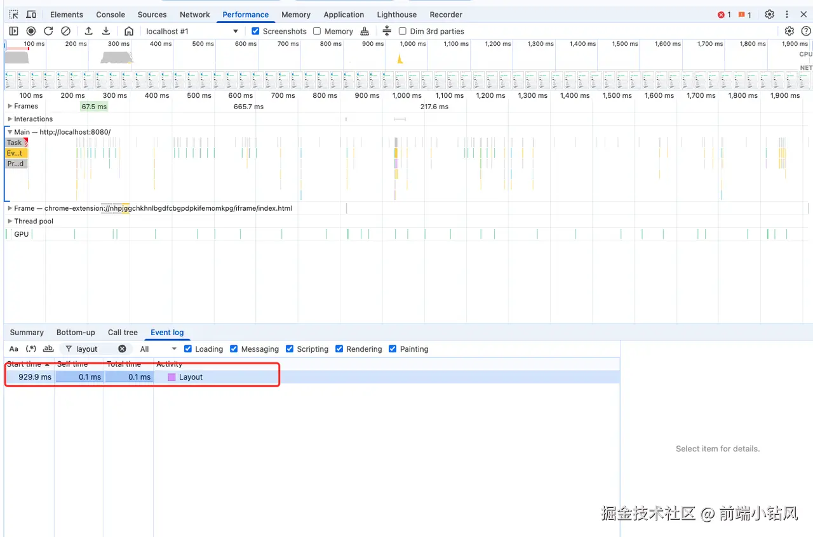Open the localhost #1 recording dropdown
This screenshot has height=537, width=813.
[x=192, y=31]
